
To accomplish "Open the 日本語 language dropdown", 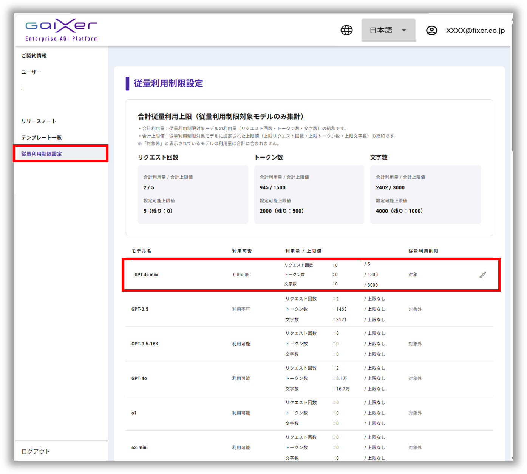I will click(x=388, y=30).
